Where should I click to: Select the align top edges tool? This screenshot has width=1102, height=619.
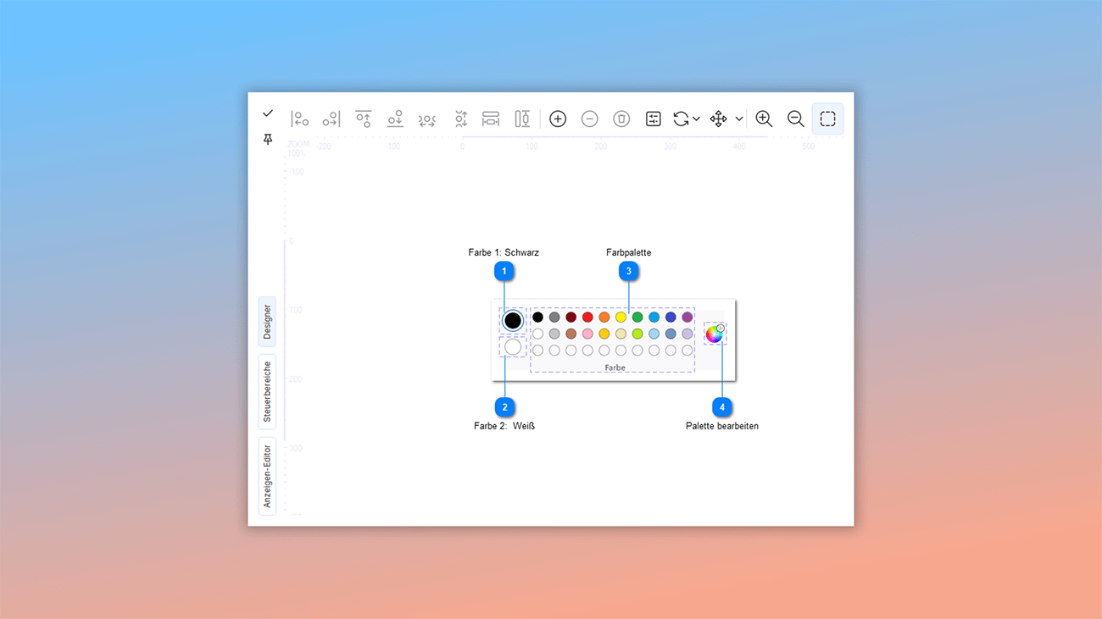(363, 119)
